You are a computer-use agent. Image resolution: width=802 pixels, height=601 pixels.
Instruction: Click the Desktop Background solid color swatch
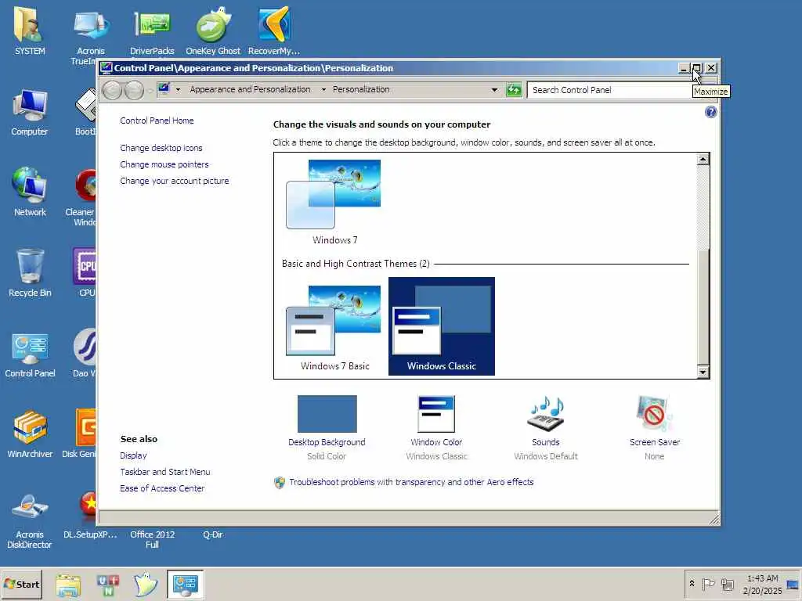(x=327, y=414)
